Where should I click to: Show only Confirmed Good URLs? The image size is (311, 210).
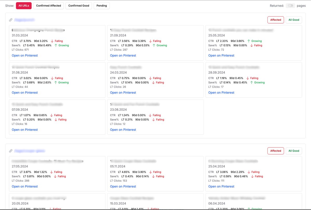click(79, 6)
